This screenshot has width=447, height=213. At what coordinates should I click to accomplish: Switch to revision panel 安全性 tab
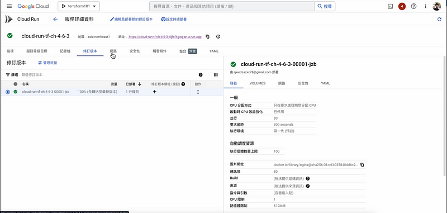[x=303, y=83]
